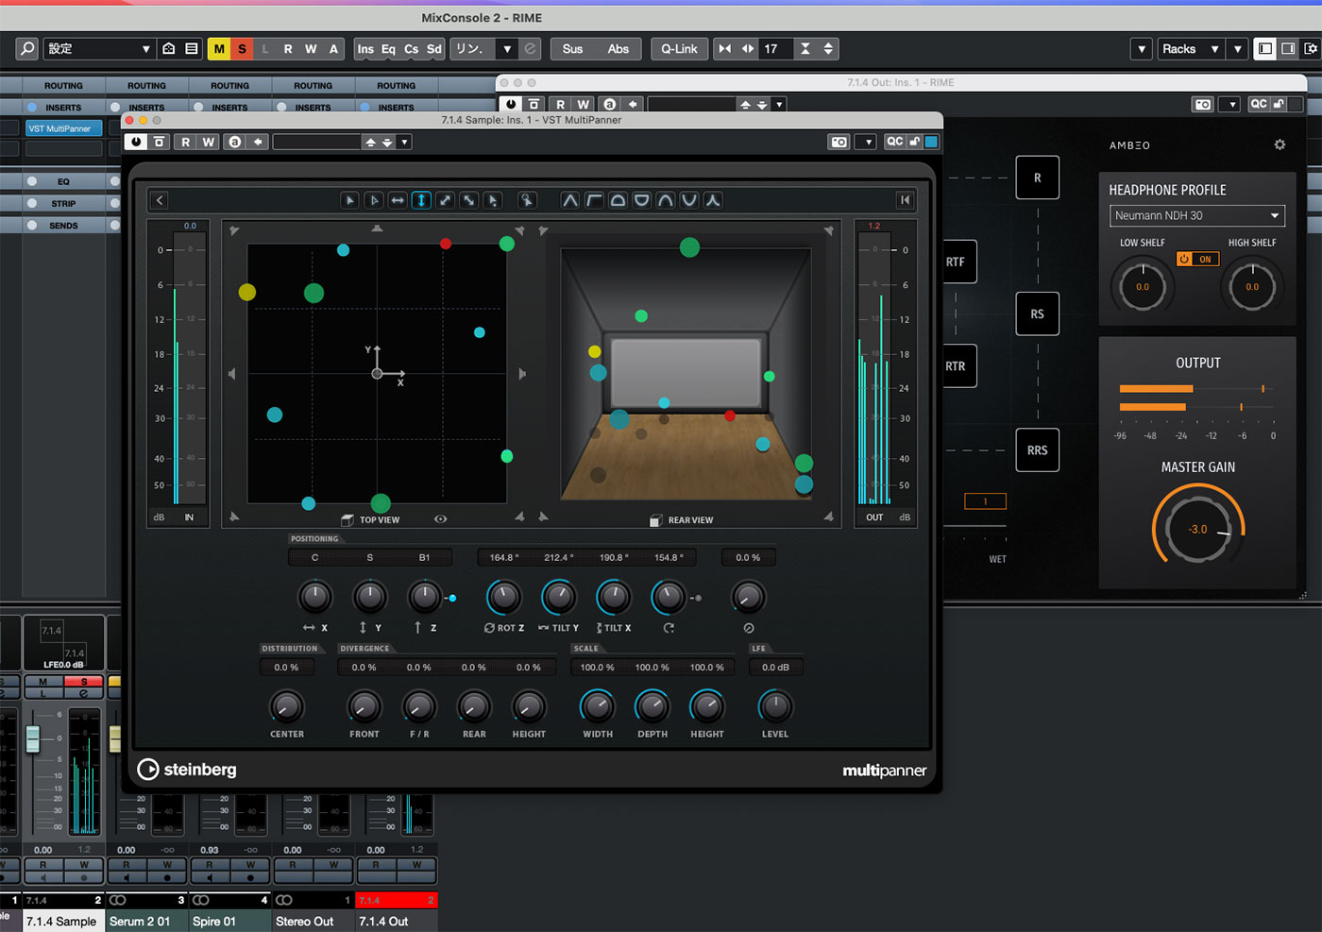
Task: Expand the SENDS rack section
Action: point(63,226)
